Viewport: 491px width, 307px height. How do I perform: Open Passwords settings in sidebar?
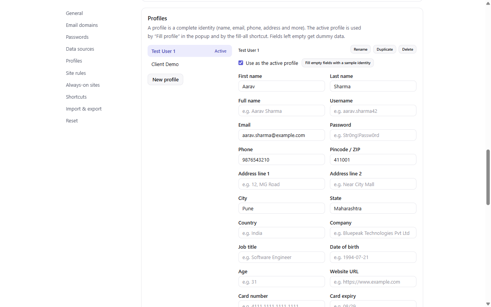click(77, 37)
